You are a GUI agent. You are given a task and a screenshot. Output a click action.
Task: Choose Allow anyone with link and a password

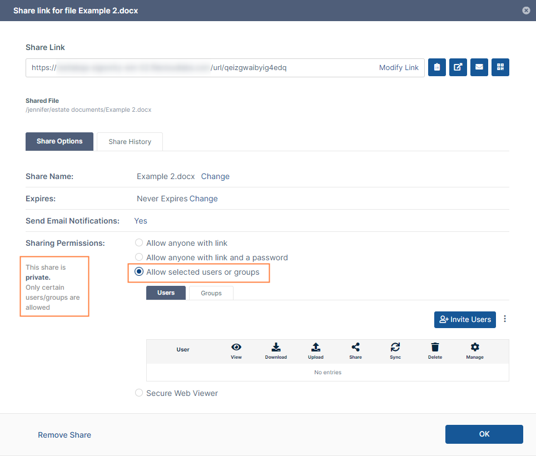[139, 257]
